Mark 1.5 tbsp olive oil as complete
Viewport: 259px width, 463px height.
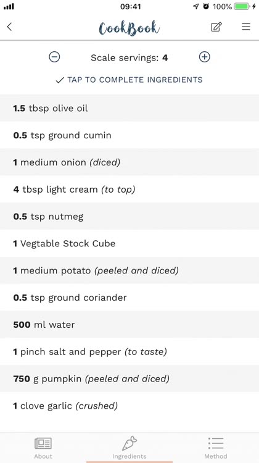click(x=129, y=108)
